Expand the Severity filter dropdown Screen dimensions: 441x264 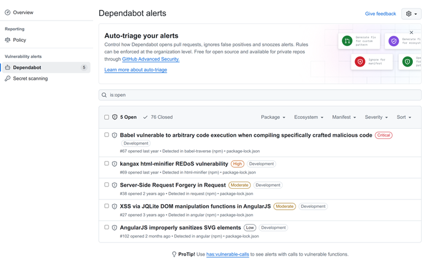(x=376, y=117)
